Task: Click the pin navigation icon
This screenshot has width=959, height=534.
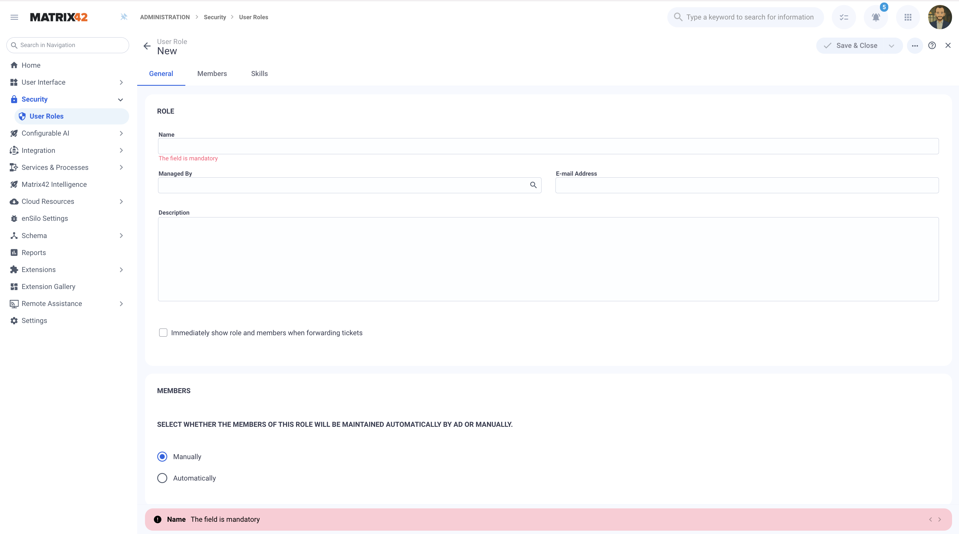Action: (x=124, y=17)
